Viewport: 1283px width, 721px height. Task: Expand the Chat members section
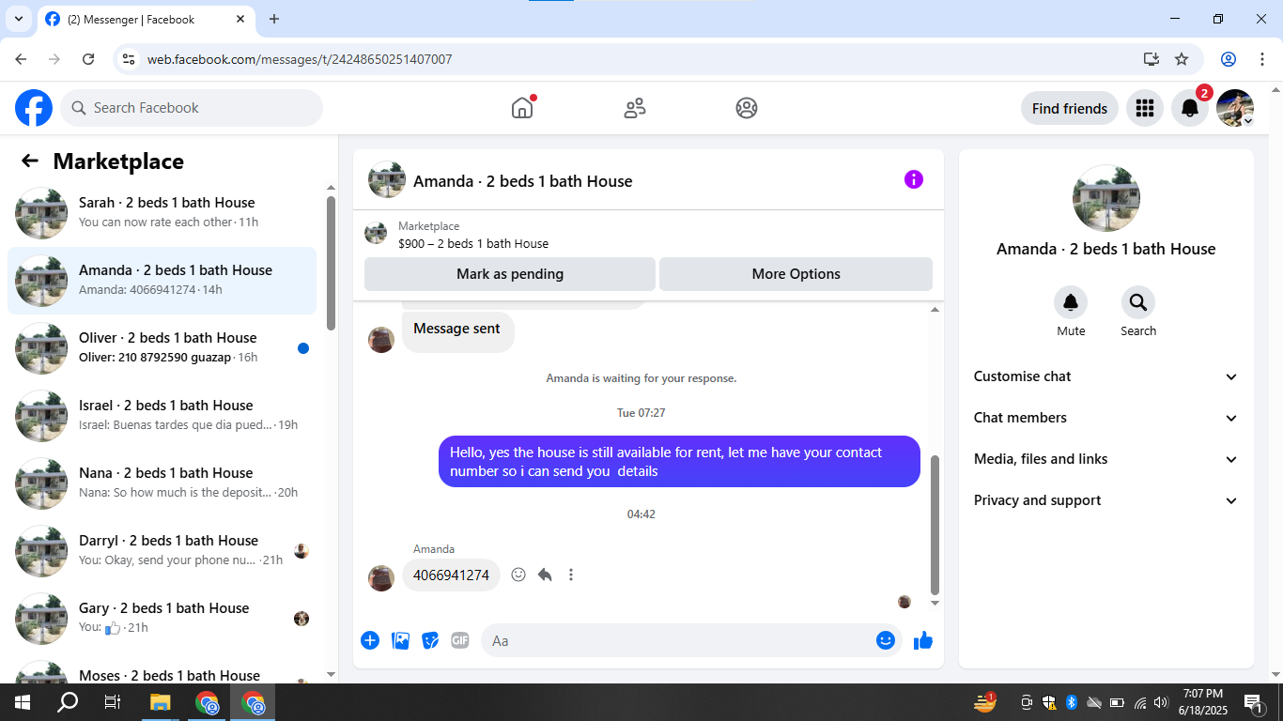click(x=1106, y=418)
